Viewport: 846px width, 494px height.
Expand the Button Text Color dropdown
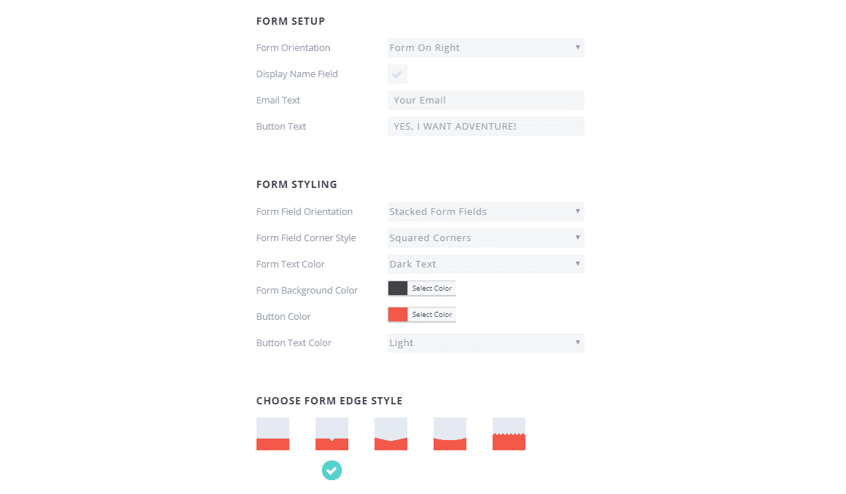(x=485, y=343)
